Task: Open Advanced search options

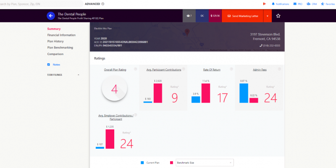Action: 94,3
